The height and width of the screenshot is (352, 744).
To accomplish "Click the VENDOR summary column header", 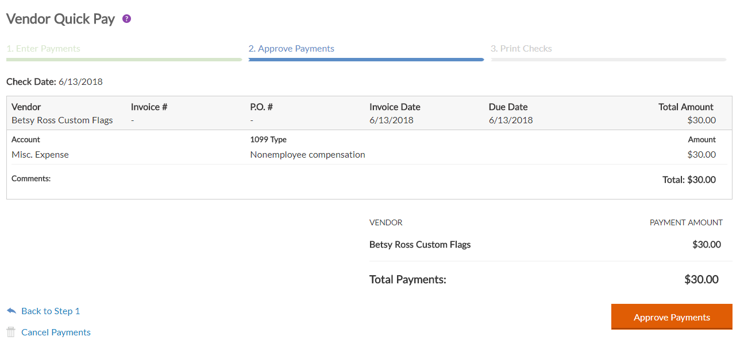I will click(x=386, y=222).
